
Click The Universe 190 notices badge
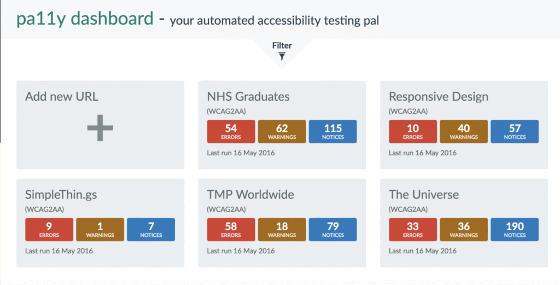pyautogui.click(x=515, y=230)
